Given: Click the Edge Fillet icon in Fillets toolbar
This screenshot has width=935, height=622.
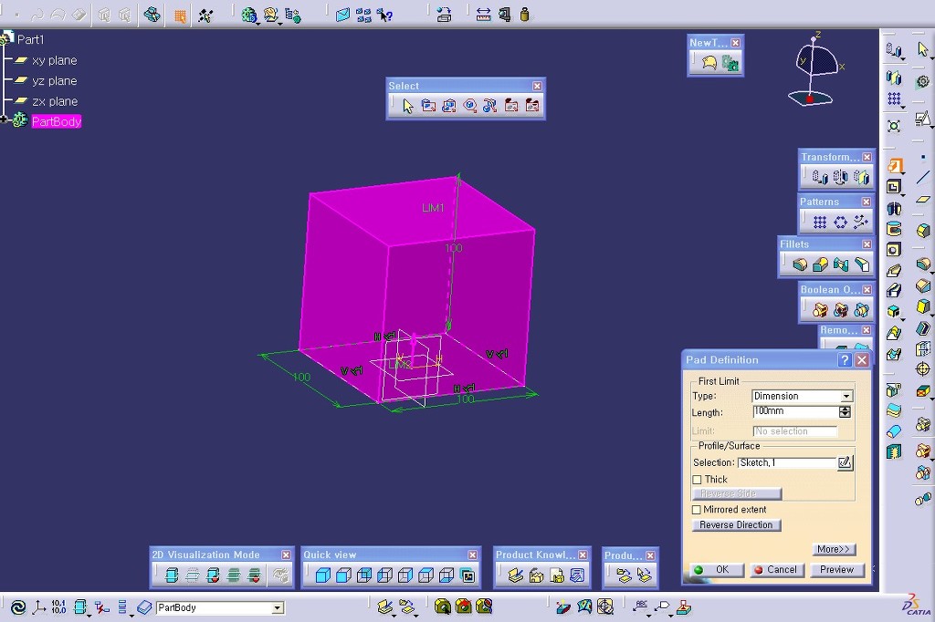Looking at the screenshot, I should coord(800,264).
